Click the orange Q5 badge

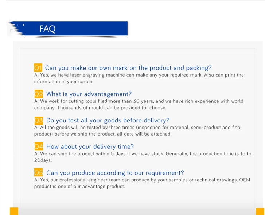pos(39,173)
